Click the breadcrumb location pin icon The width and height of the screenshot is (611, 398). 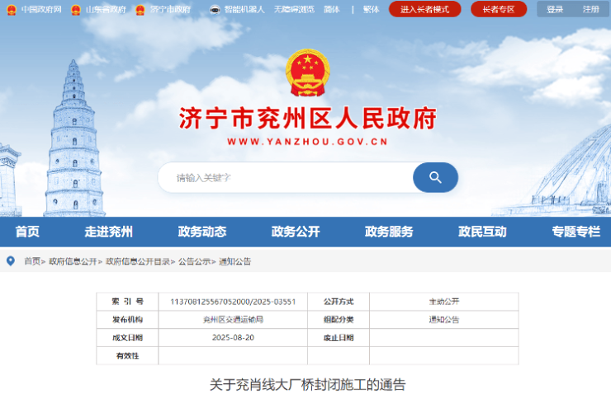point(11,261)
